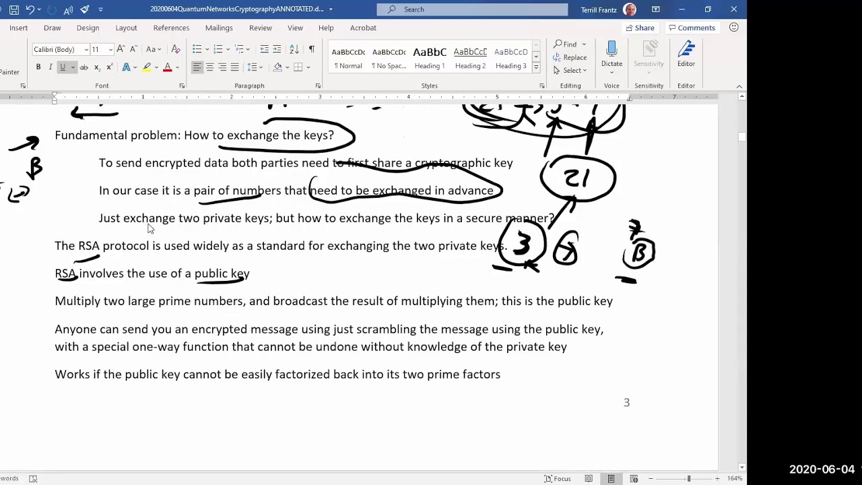
Task: Zoom in with the plus button
Action: [717, 478]
